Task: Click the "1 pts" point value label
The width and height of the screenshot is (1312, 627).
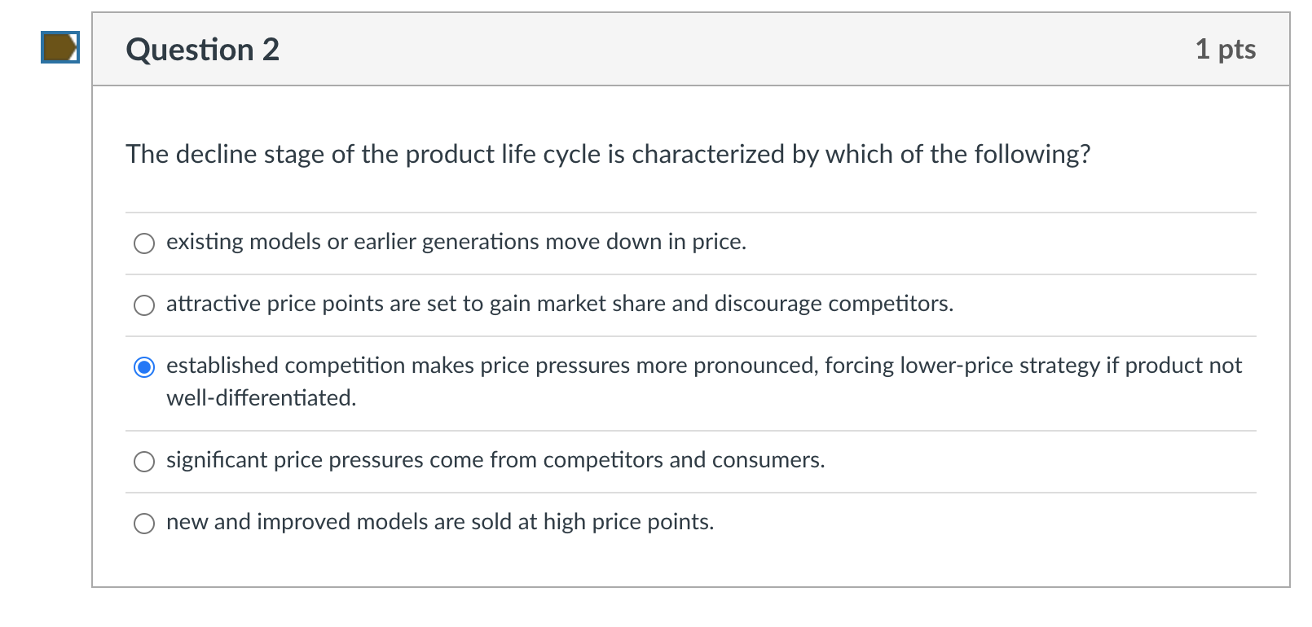Action: click(x=1225, y=49)
